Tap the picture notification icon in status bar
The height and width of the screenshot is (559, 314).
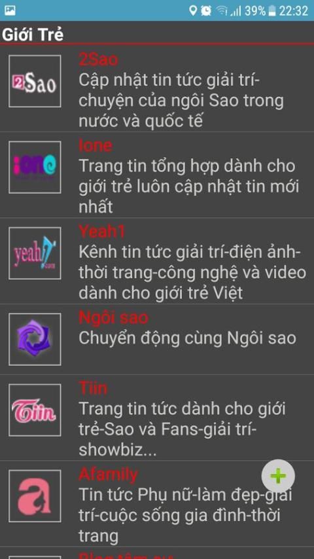pos(10,10)
